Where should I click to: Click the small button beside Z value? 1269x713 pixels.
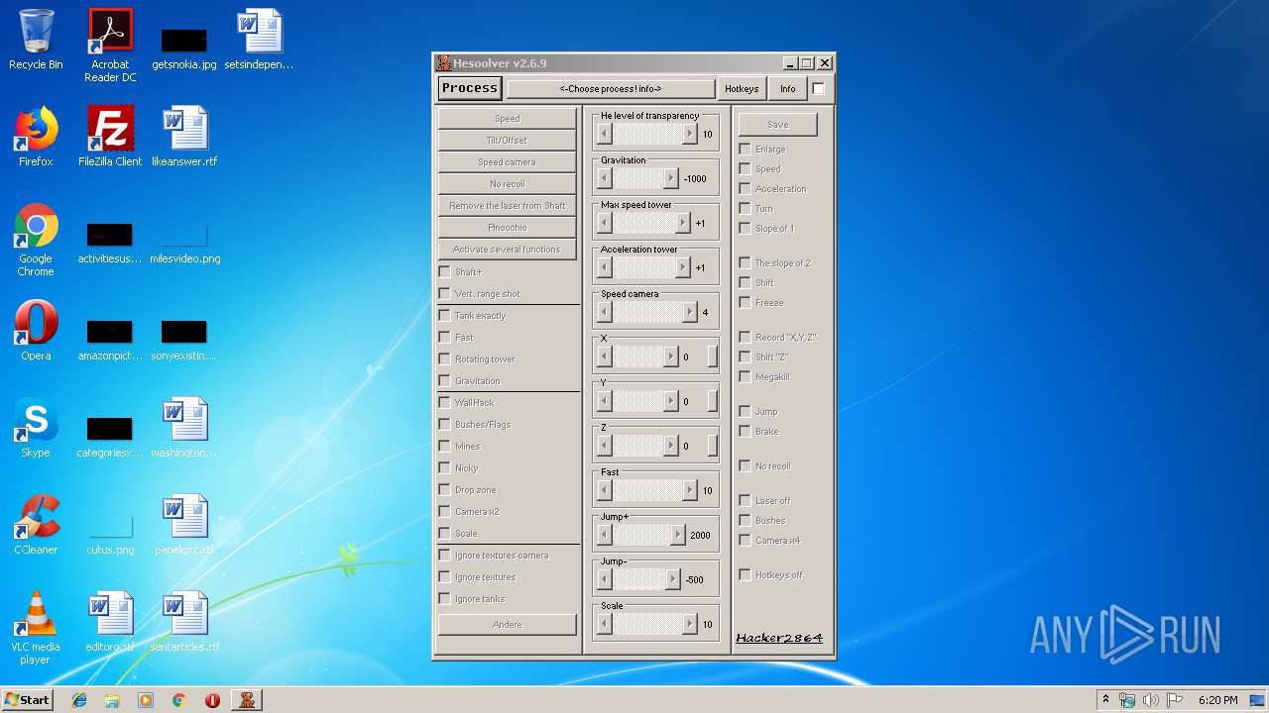712,446
